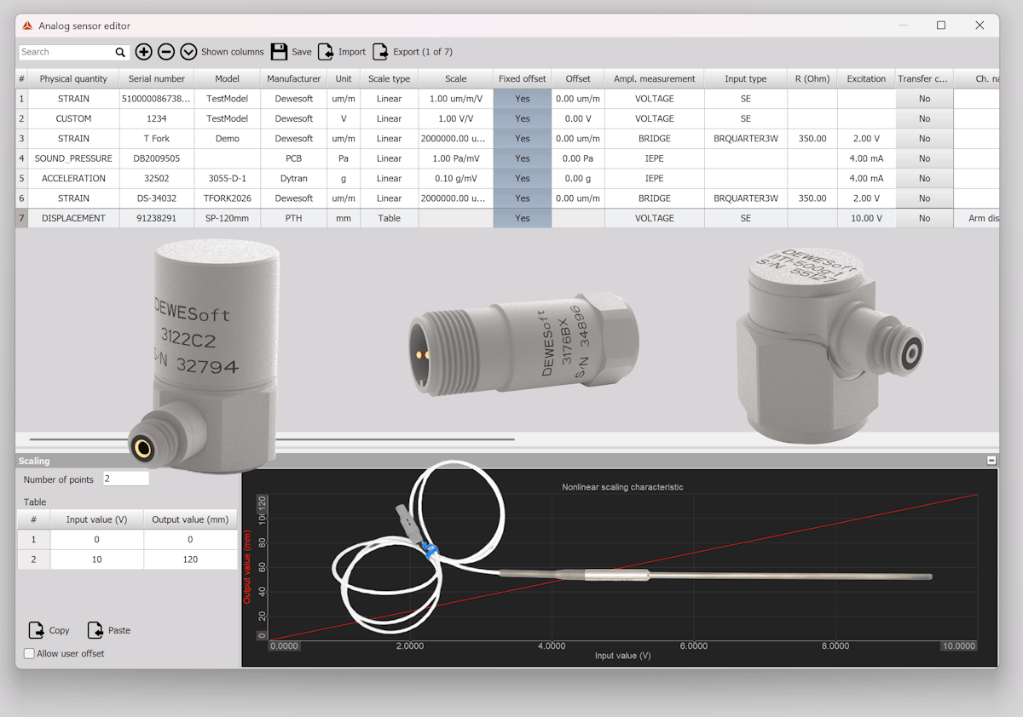Toggle Fixed offset for the SOUND_PRESSURE sensor
The image size is (1023, 717).
(x=522, y=158)
